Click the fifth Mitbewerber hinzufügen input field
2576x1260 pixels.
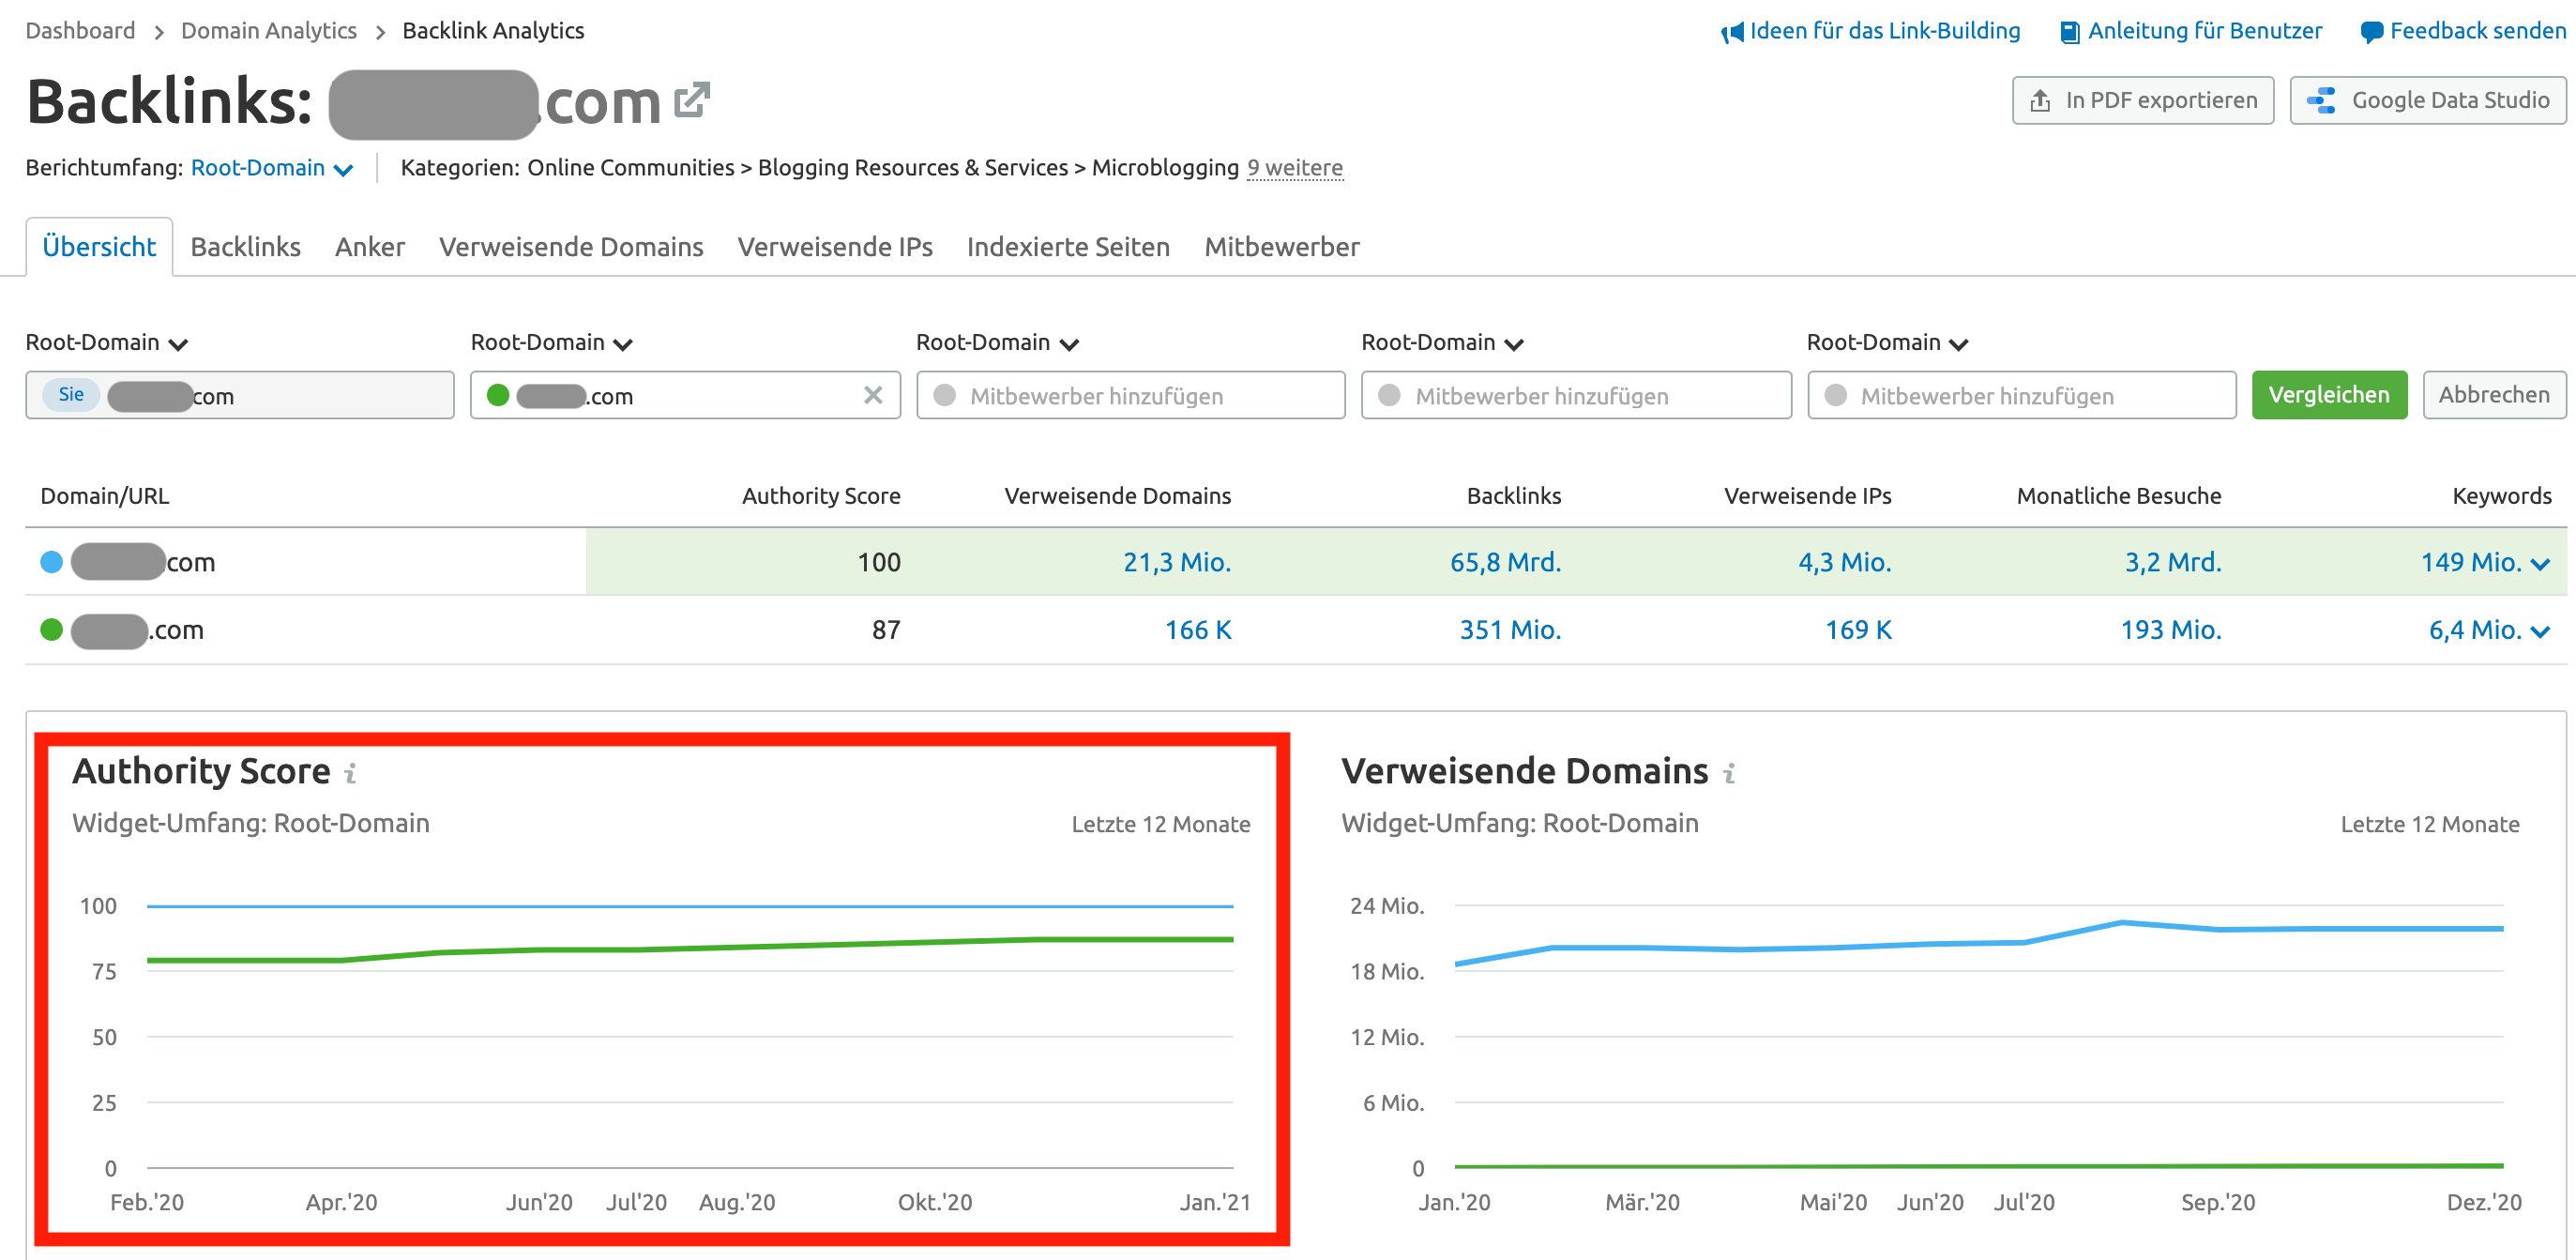(2022, 395)
